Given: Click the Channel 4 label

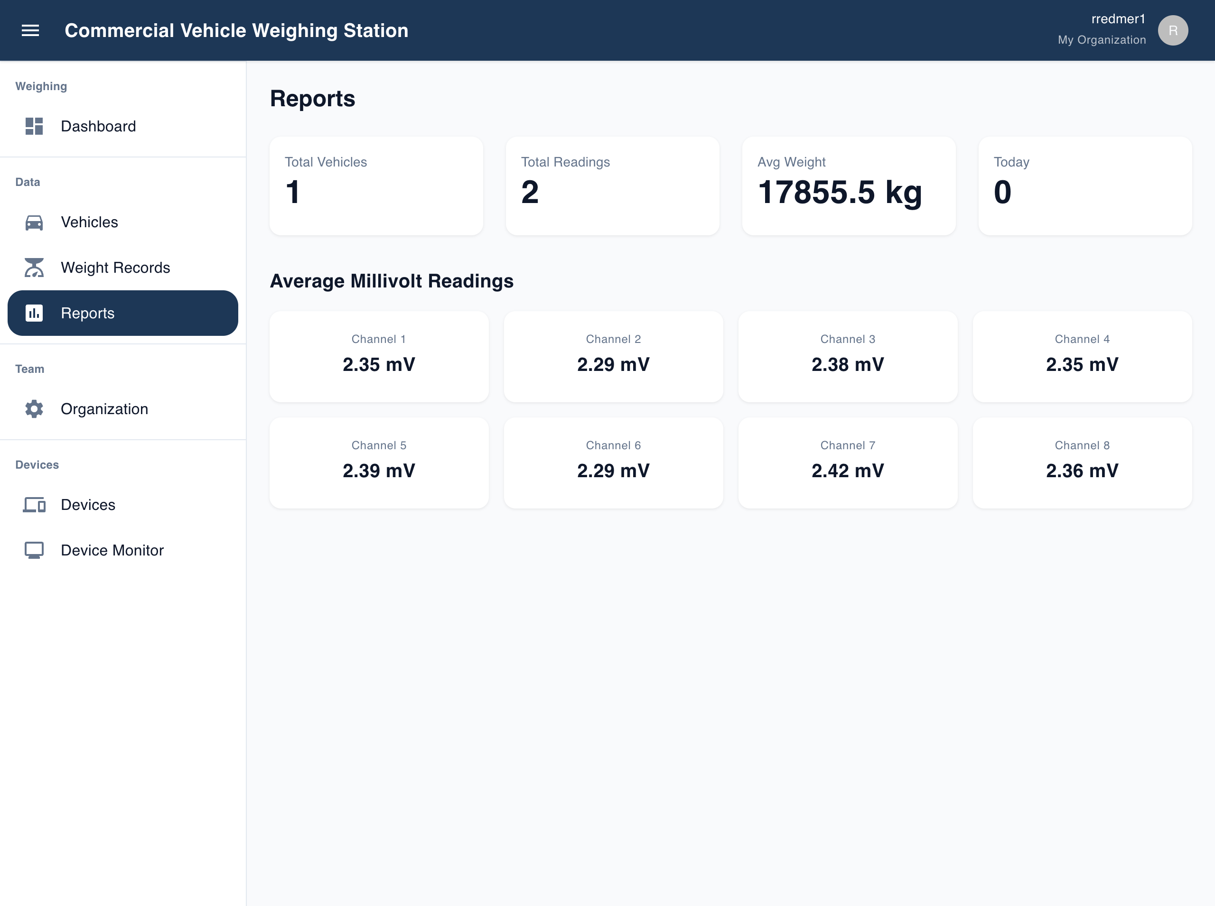Looking at the screenshot, I should click(x=1082, y=339).
